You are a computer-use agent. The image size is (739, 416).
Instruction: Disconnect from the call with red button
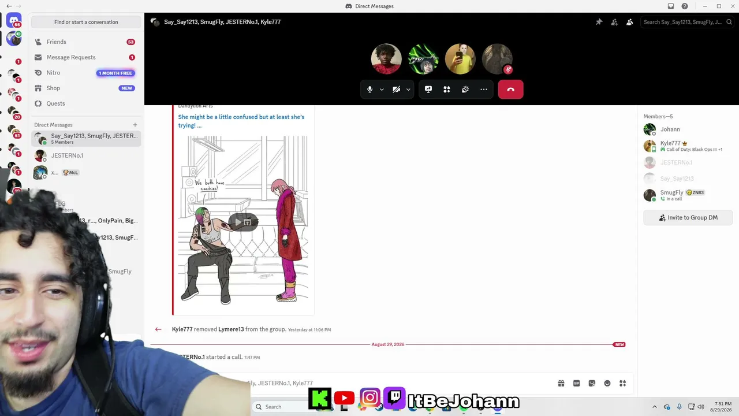(510, 90)
